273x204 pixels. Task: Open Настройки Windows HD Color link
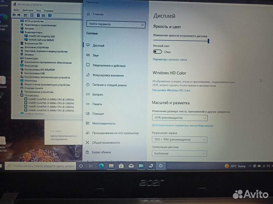click(171, 90)
